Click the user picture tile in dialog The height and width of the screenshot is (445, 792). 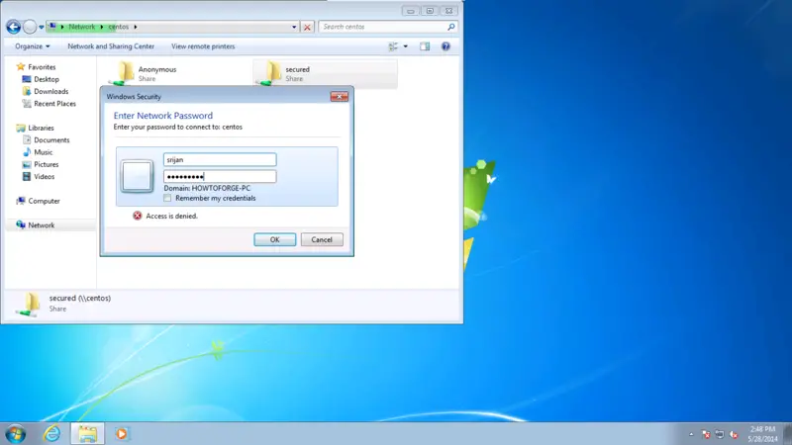(137, 176)
